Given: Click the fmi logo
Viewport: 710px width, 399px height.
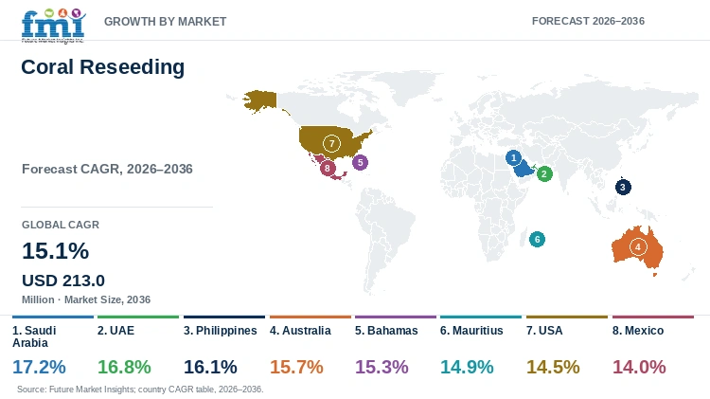Looking at the screenshot, I should pyautogui.click(x=53, y=26).
